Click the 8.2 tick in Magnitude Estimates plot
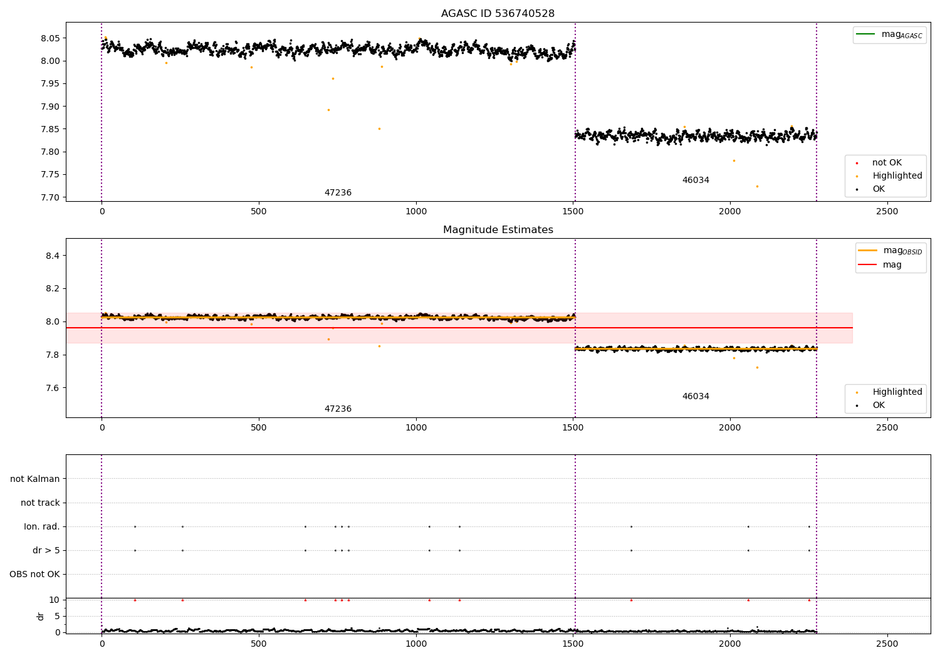 (53, 289)
